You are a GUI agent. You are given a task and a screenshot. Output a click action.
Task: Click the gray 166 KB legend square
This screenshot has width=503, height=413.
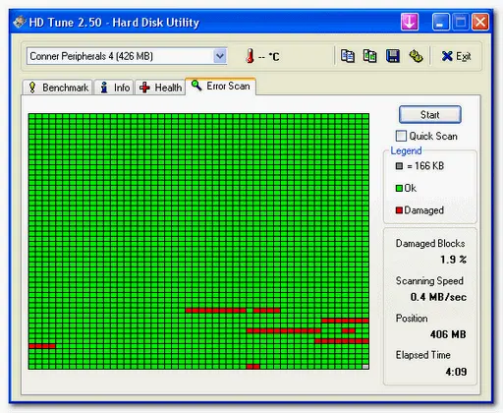[399, 166]
